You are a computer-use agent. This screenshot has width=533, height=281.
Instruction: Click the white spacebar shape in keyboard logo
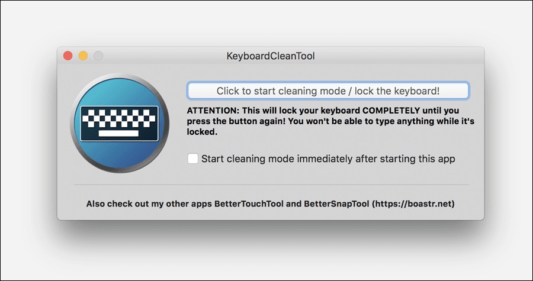click(118, 133)
